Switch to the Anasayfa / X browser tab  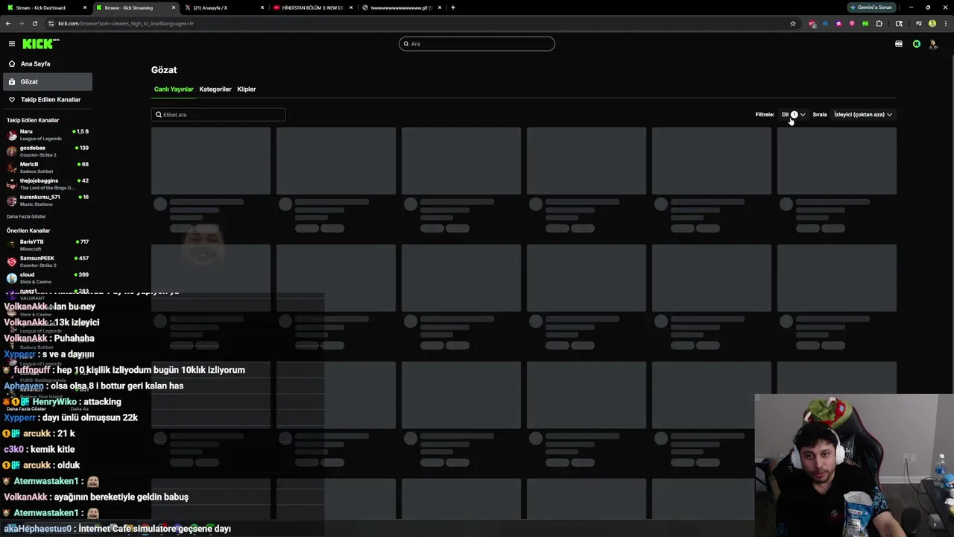coord(224,7)
